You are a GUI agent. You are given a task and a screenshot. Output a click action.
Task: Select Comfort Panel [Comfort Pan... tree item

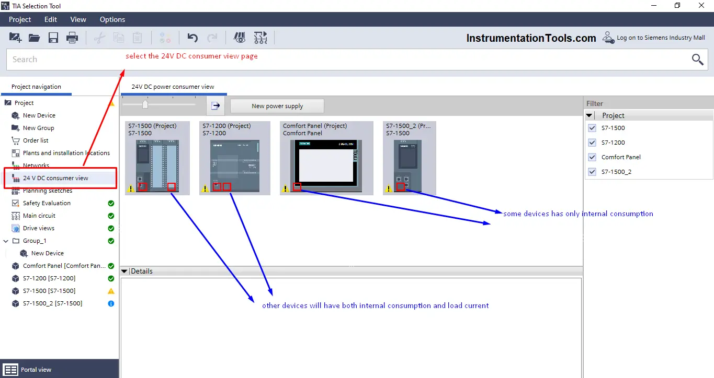[64, 266]
